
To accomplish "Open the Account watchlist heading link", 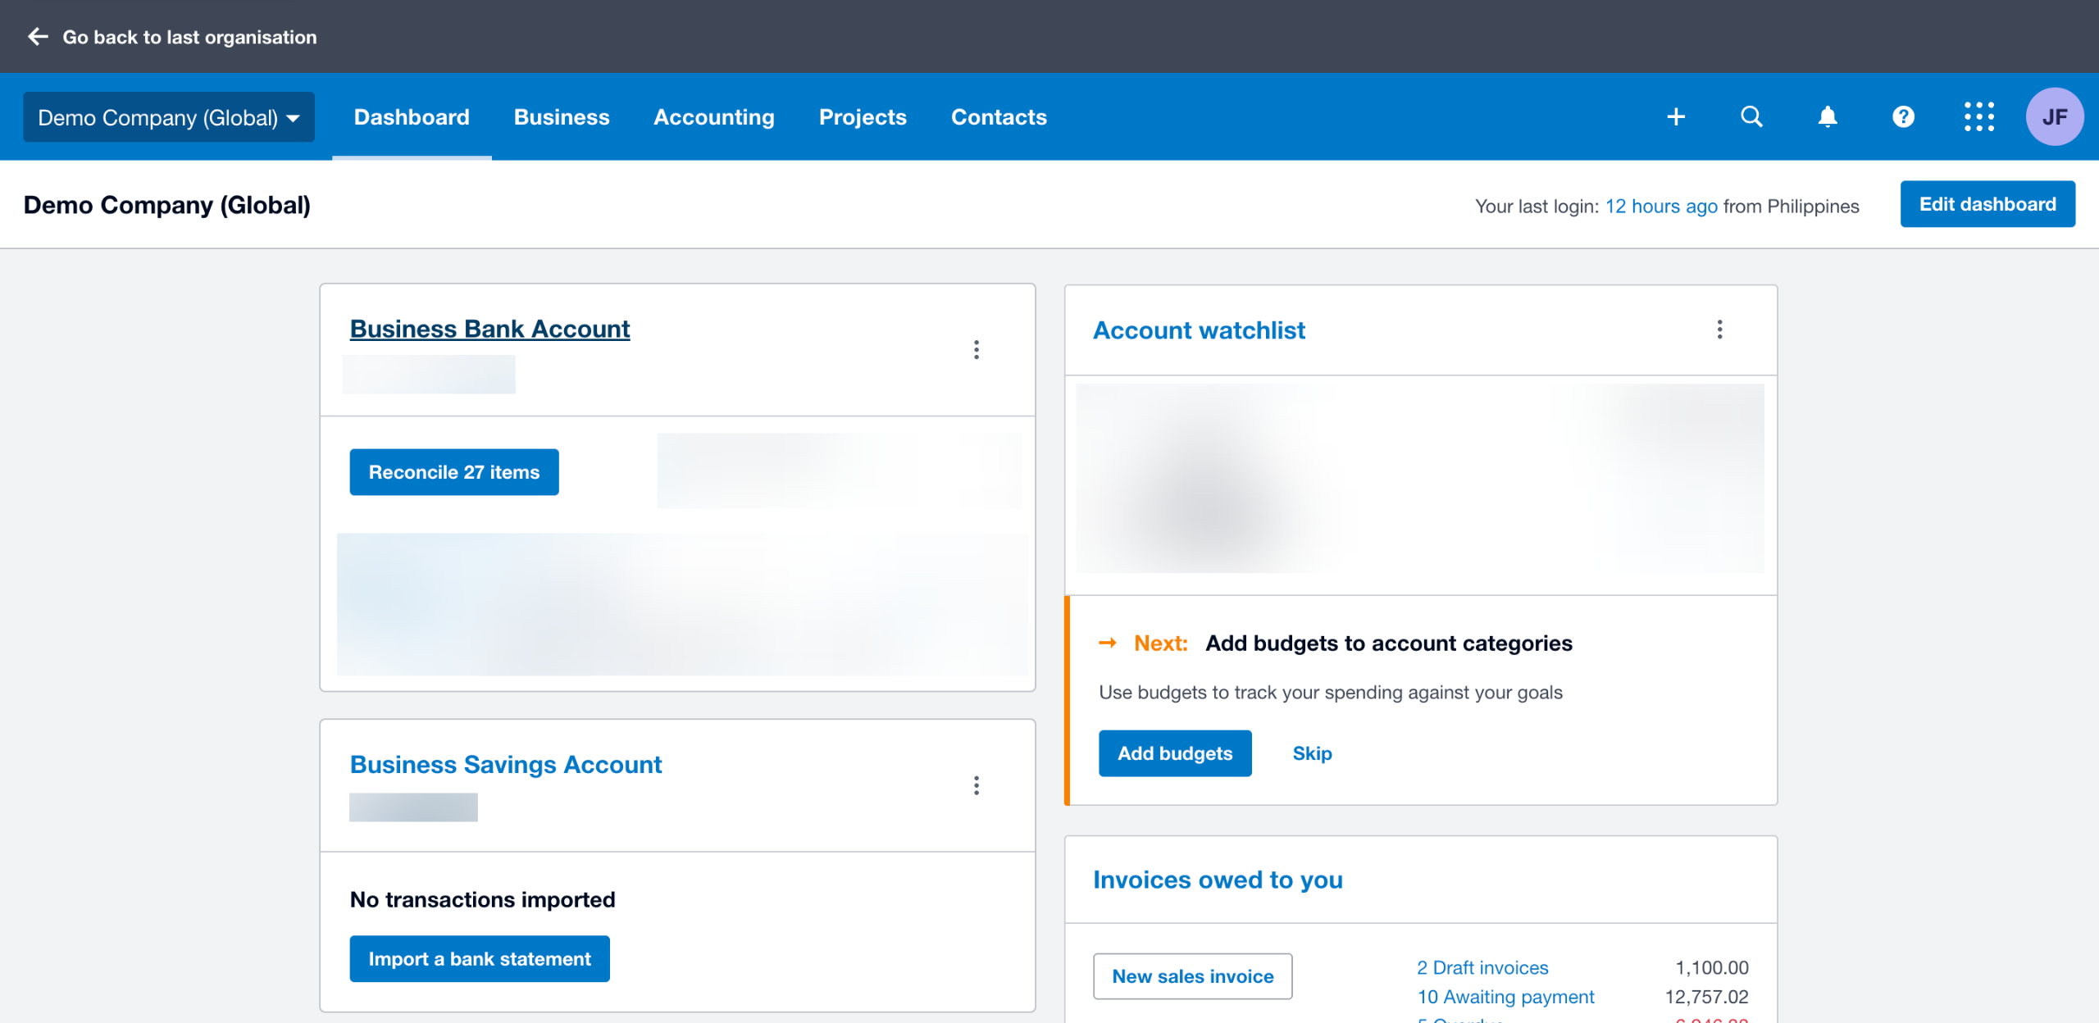I will pyautogui.click(x=1199, y=330).
